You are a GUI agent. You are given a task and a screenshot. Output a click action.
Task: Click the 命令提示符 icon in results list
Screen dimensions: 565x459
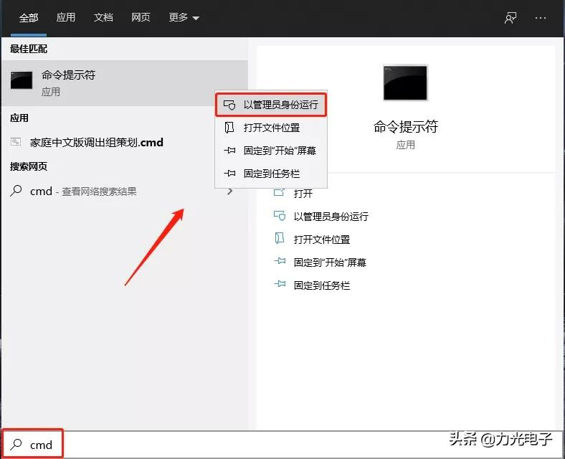click(22, 80)
